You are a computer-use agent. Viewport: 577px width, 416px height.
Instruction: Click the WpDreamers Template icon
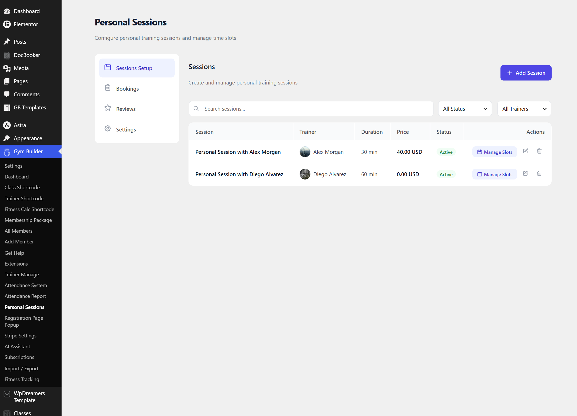tap(7, 394)
